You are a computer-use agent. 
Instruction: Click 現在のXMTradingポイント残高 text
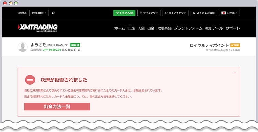223,50
